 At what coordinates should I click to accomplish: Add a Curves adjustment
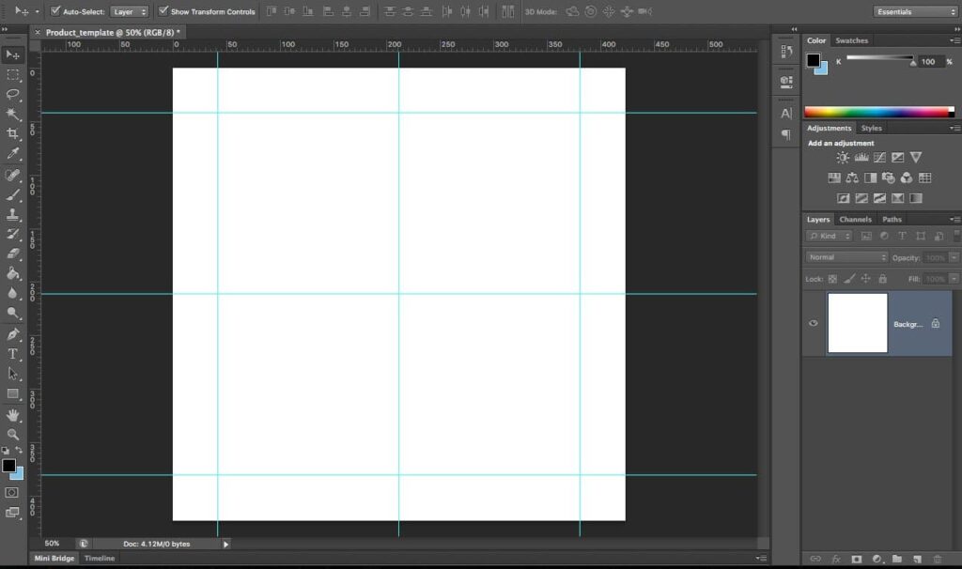[x=879, y=158]
